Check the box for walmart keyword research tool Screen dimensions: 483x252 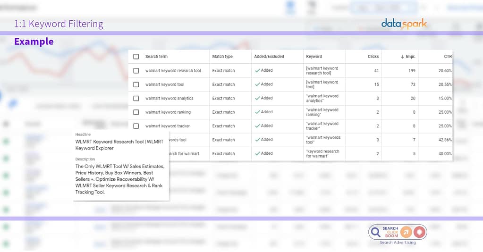click(136, 71)
